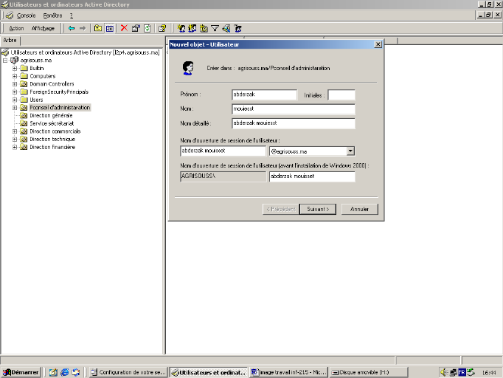Viewport: 503px width, 378px height.
Task: Open the Action menu
Action: (16, 28)
